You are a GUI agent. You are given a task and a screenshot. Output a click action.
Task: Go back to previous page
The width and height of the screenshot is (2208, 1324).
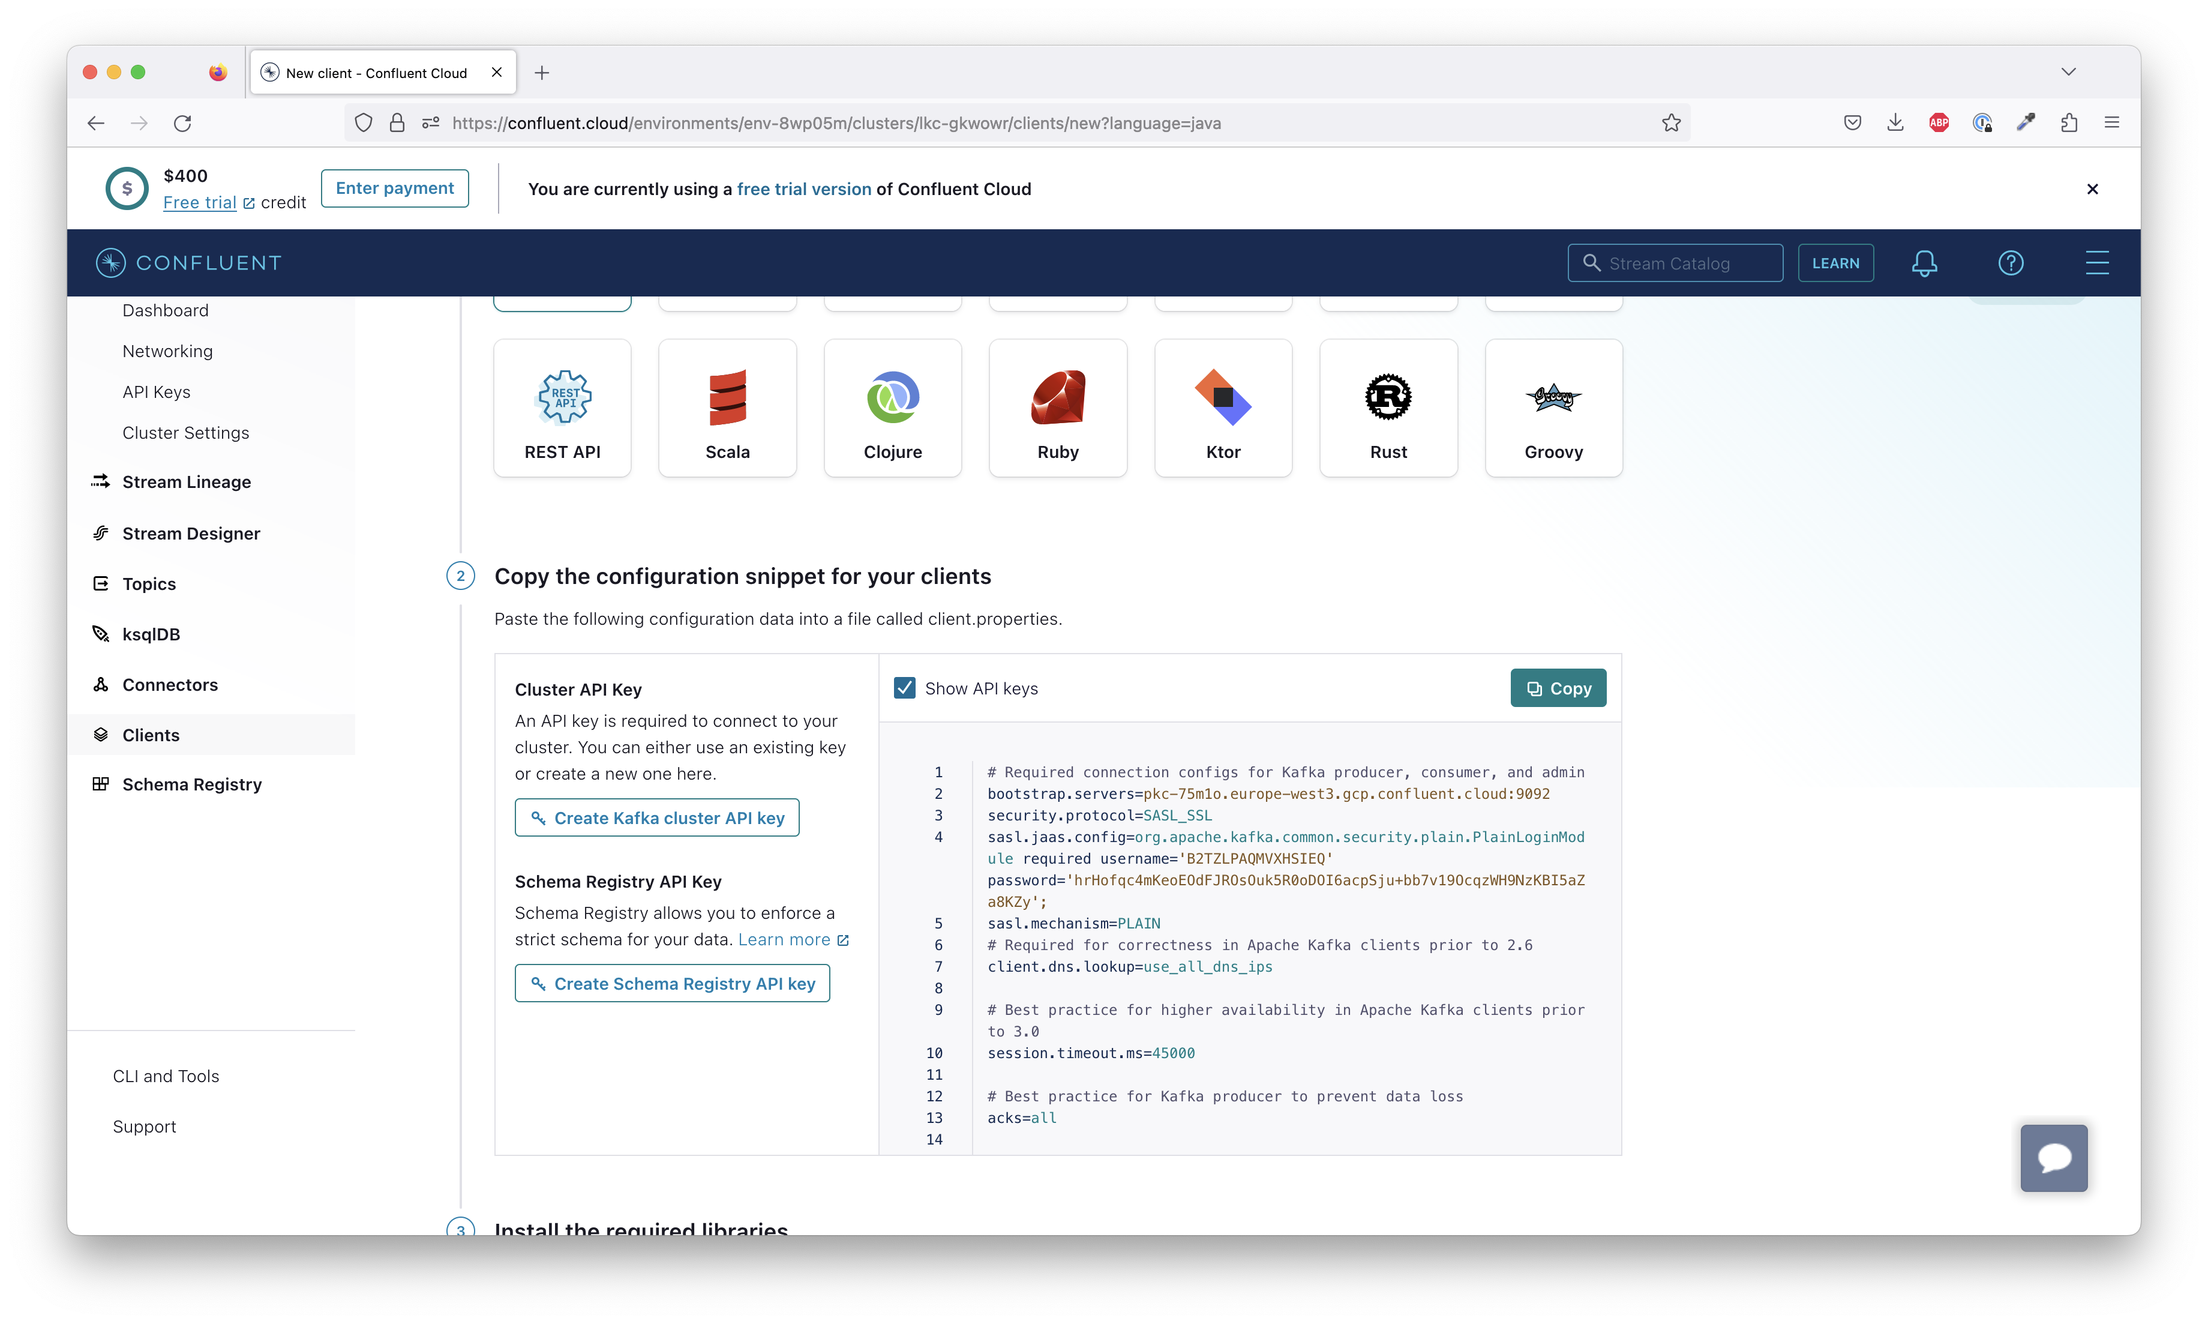point(97,123)
